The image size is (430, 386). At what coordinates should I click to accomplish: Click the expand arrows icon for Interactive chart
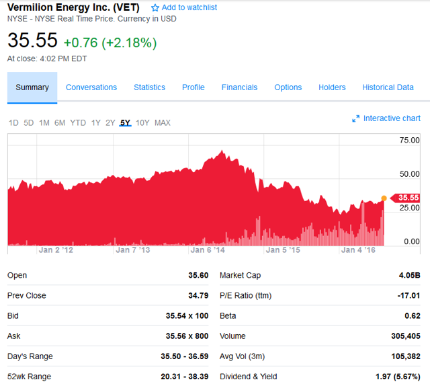click(x=355, y=118)
